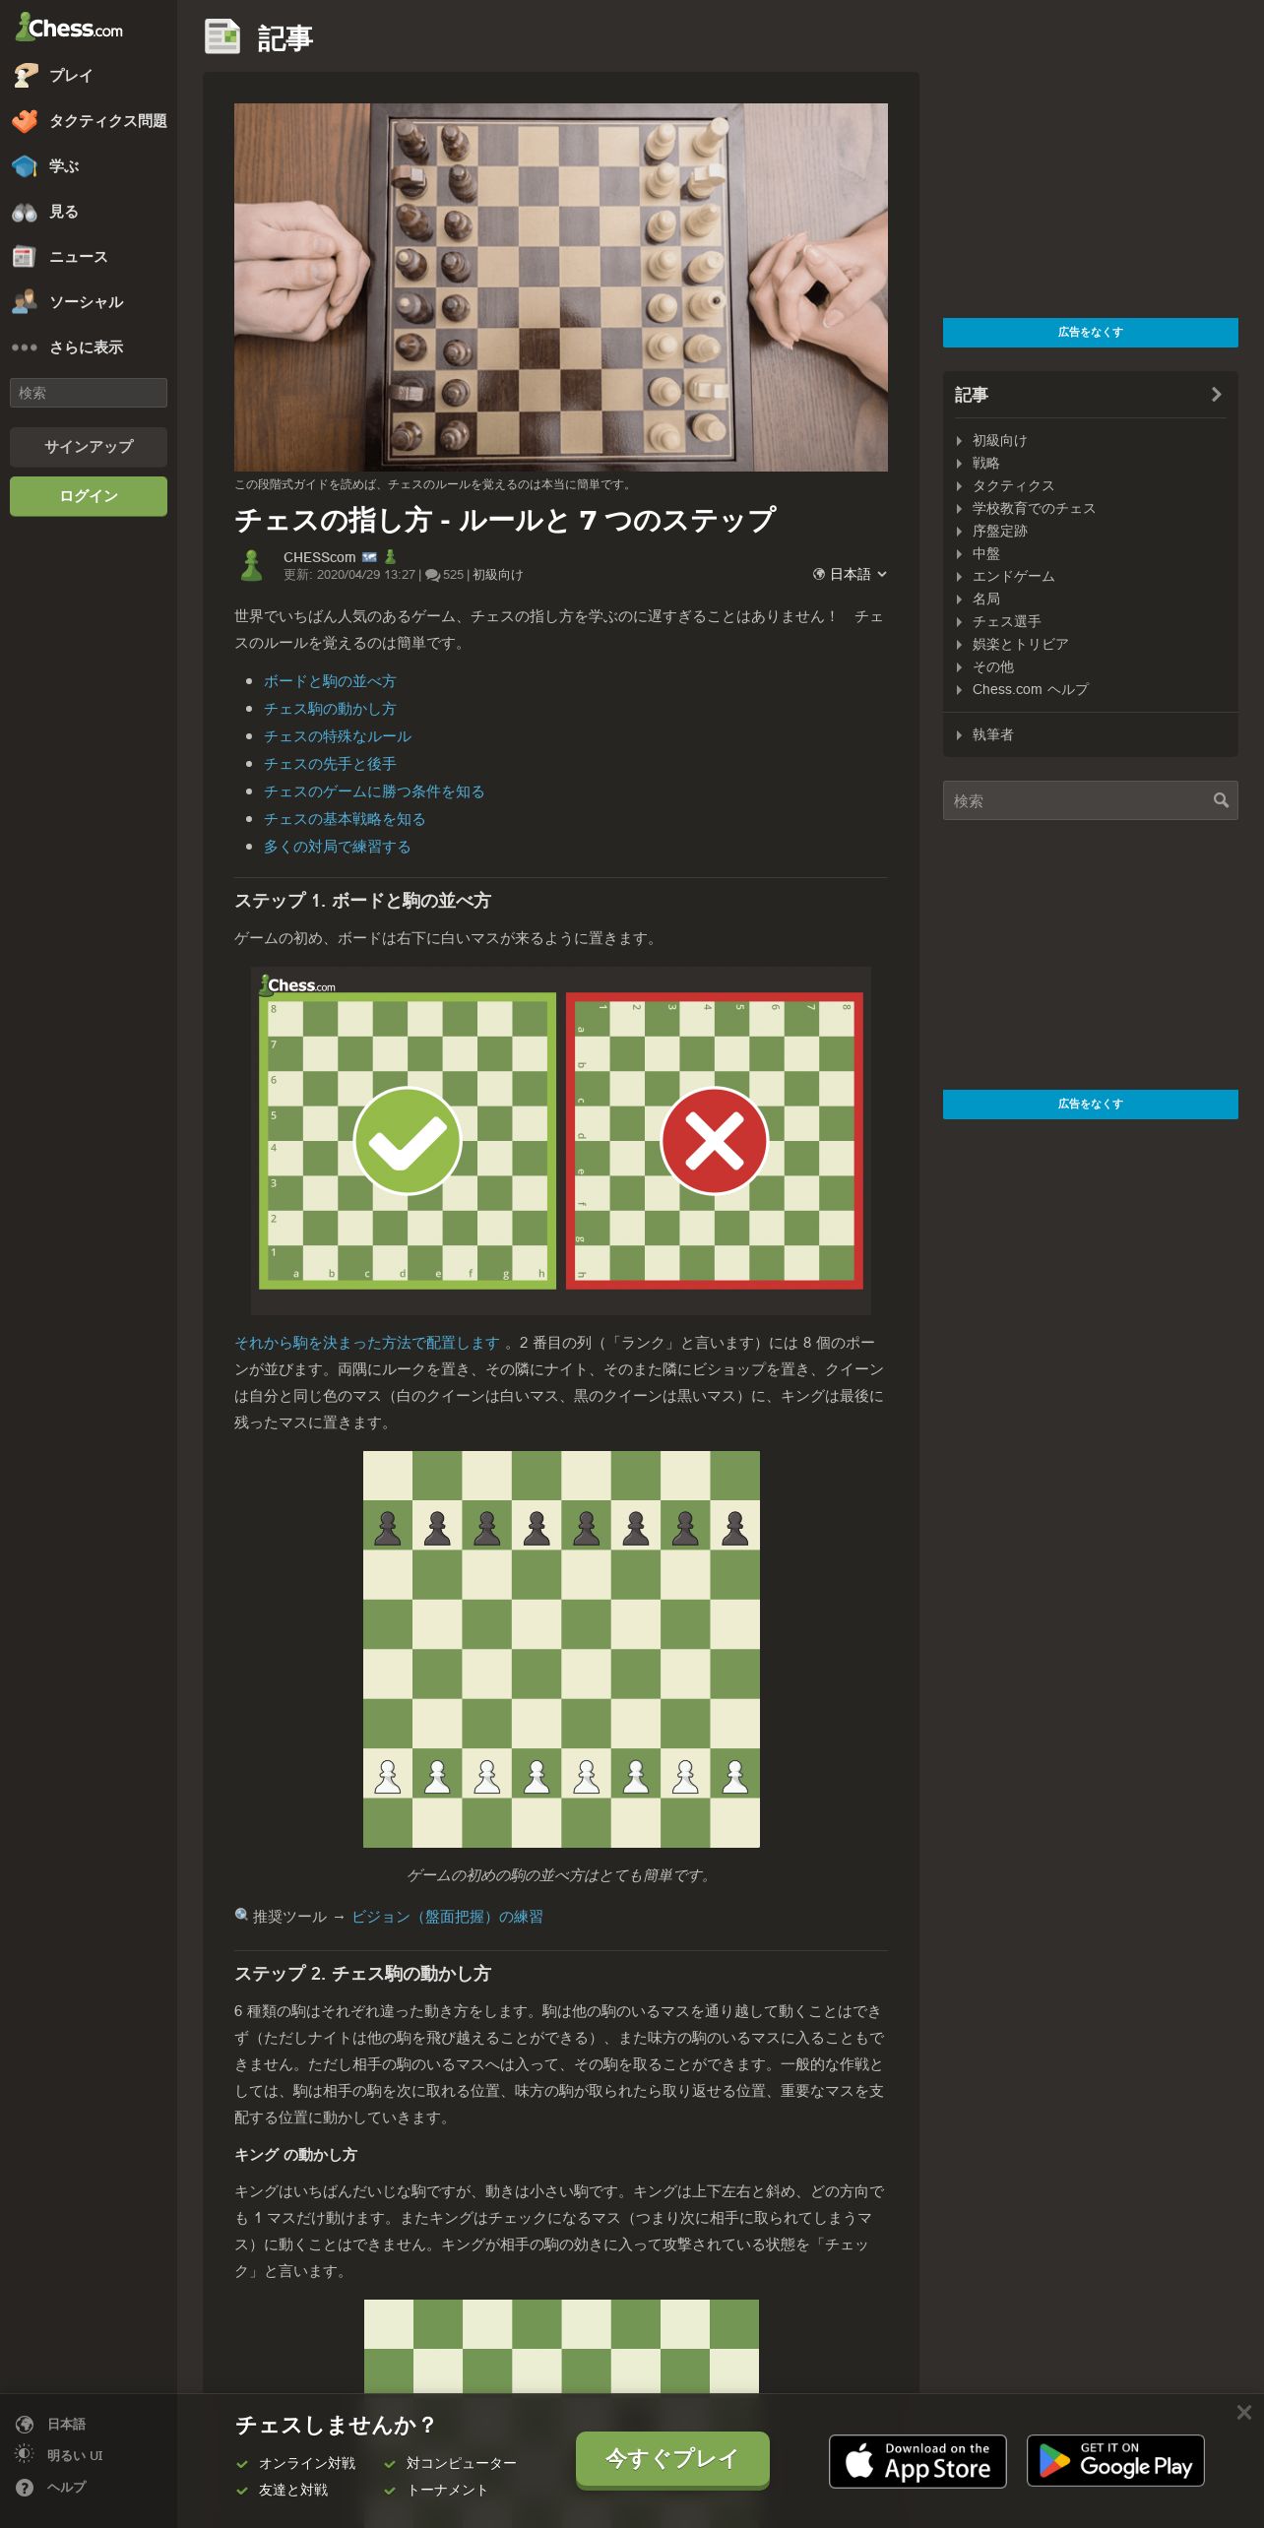Expand the タクティクス category
This screenshot has width=1264, height=2528.
tap(1005, 486)
